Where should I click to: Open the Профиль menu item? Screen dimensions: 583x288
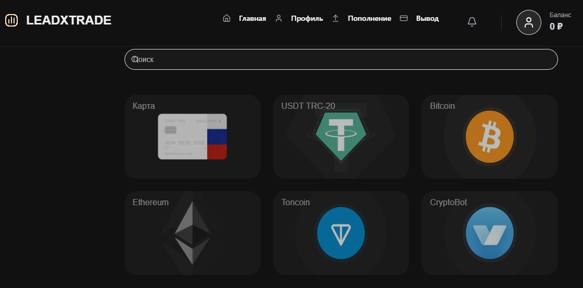coord(307,18)
